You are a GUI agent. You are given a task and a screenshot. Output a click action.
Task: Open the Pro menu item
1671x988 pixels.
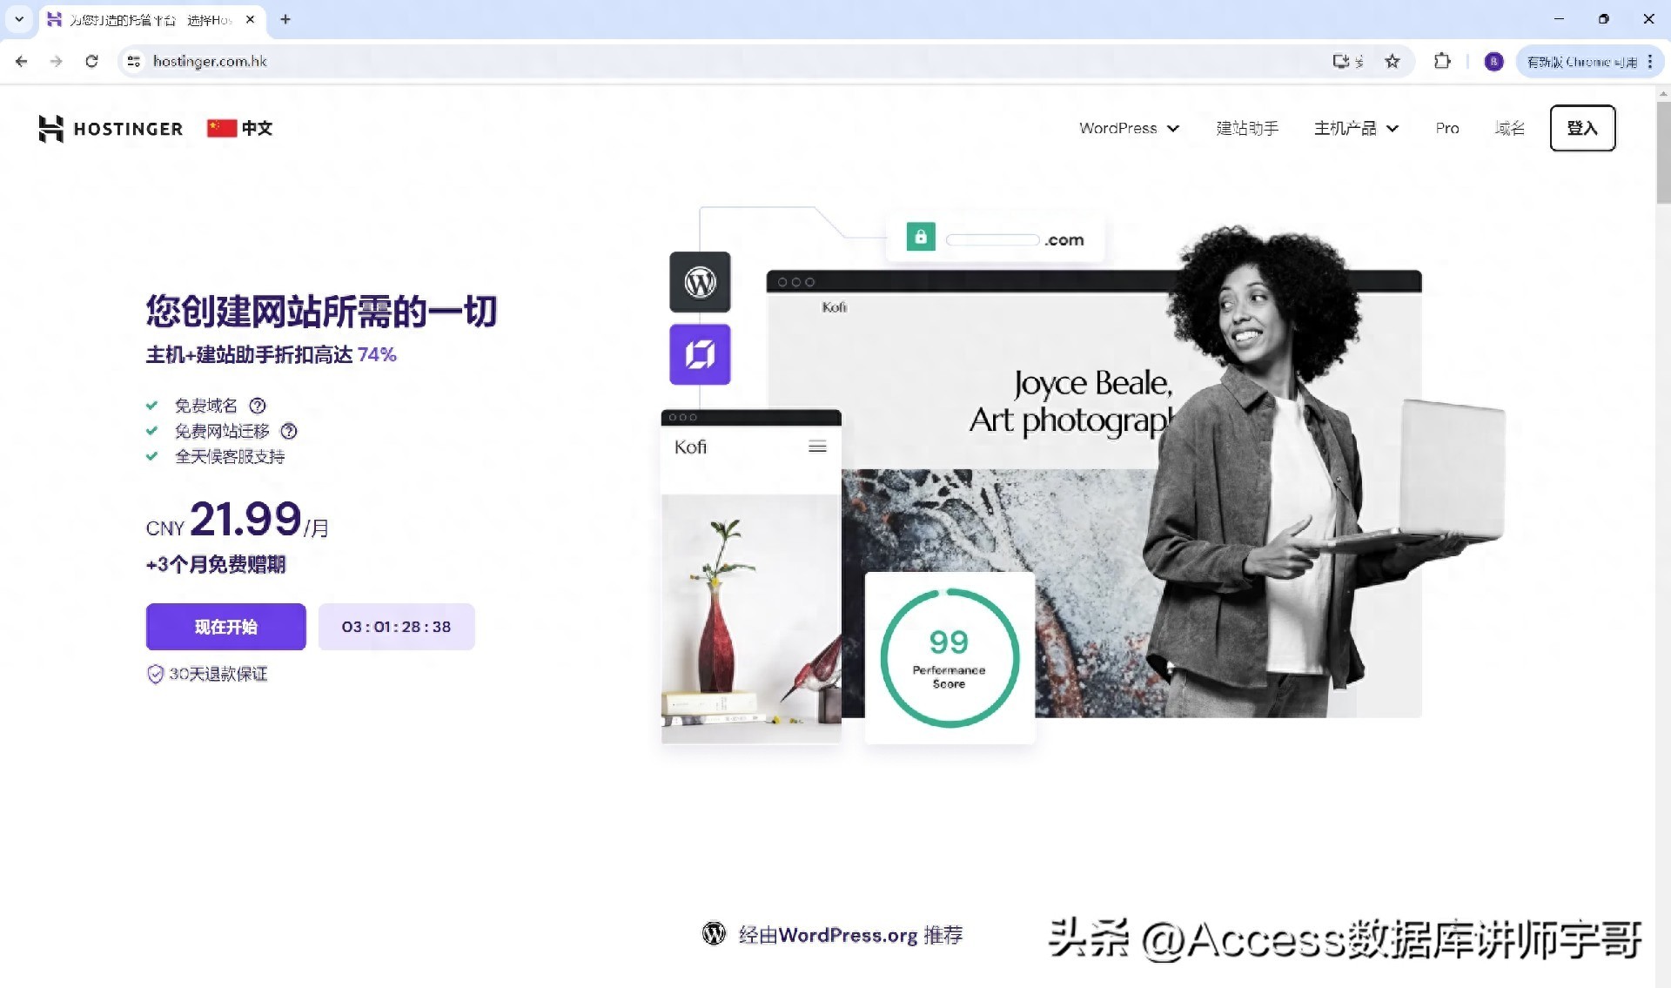pyautogui.click(x=1446, y=129)
